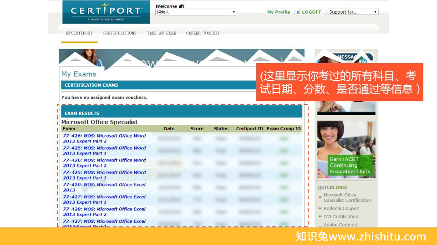The width and height of the screenshot is (437, 245).
Task: Open the first 77-426 Word 2013 Expert Part 2 exam
Action: tap(104, 138)
